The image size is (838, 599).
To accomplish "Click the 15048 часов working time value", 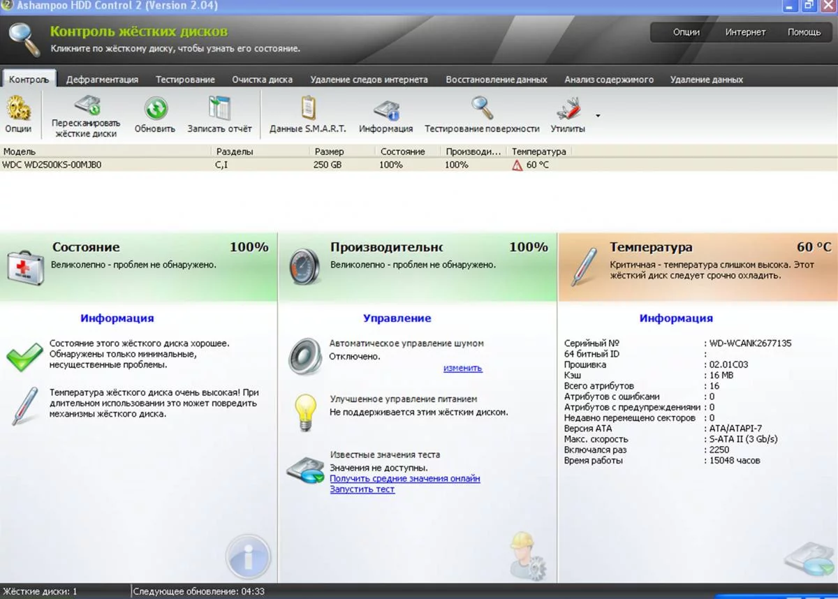I will [x=735, y=461].
